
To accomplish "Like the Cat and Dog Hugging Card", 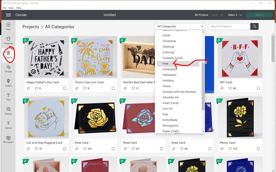I will 36,149.
